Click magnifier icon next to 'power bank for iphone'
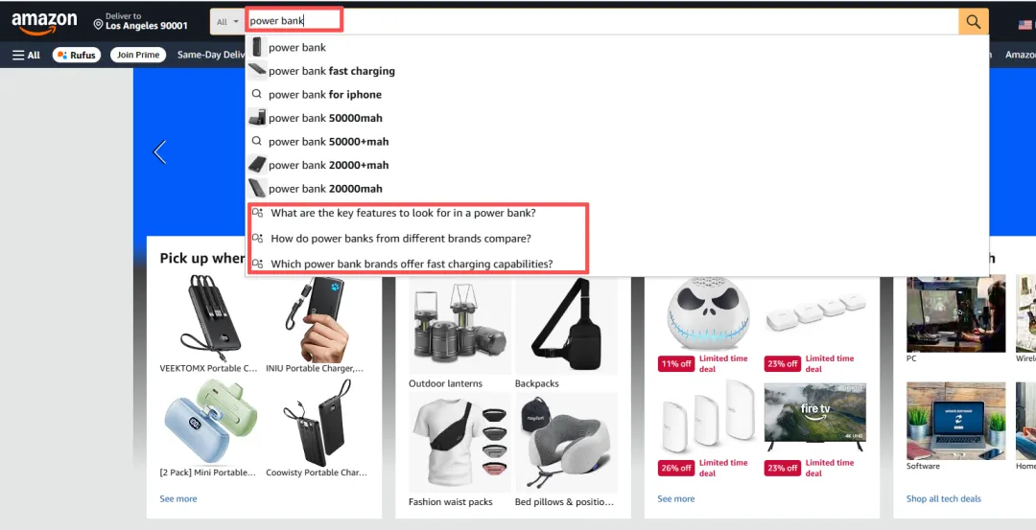This screenshot has width=1036, height=530. click(x=257, y=94)
